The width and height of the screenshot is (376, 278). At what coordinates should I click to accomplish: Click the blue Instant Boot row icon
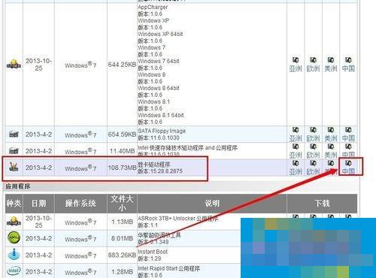coord(14,255)
